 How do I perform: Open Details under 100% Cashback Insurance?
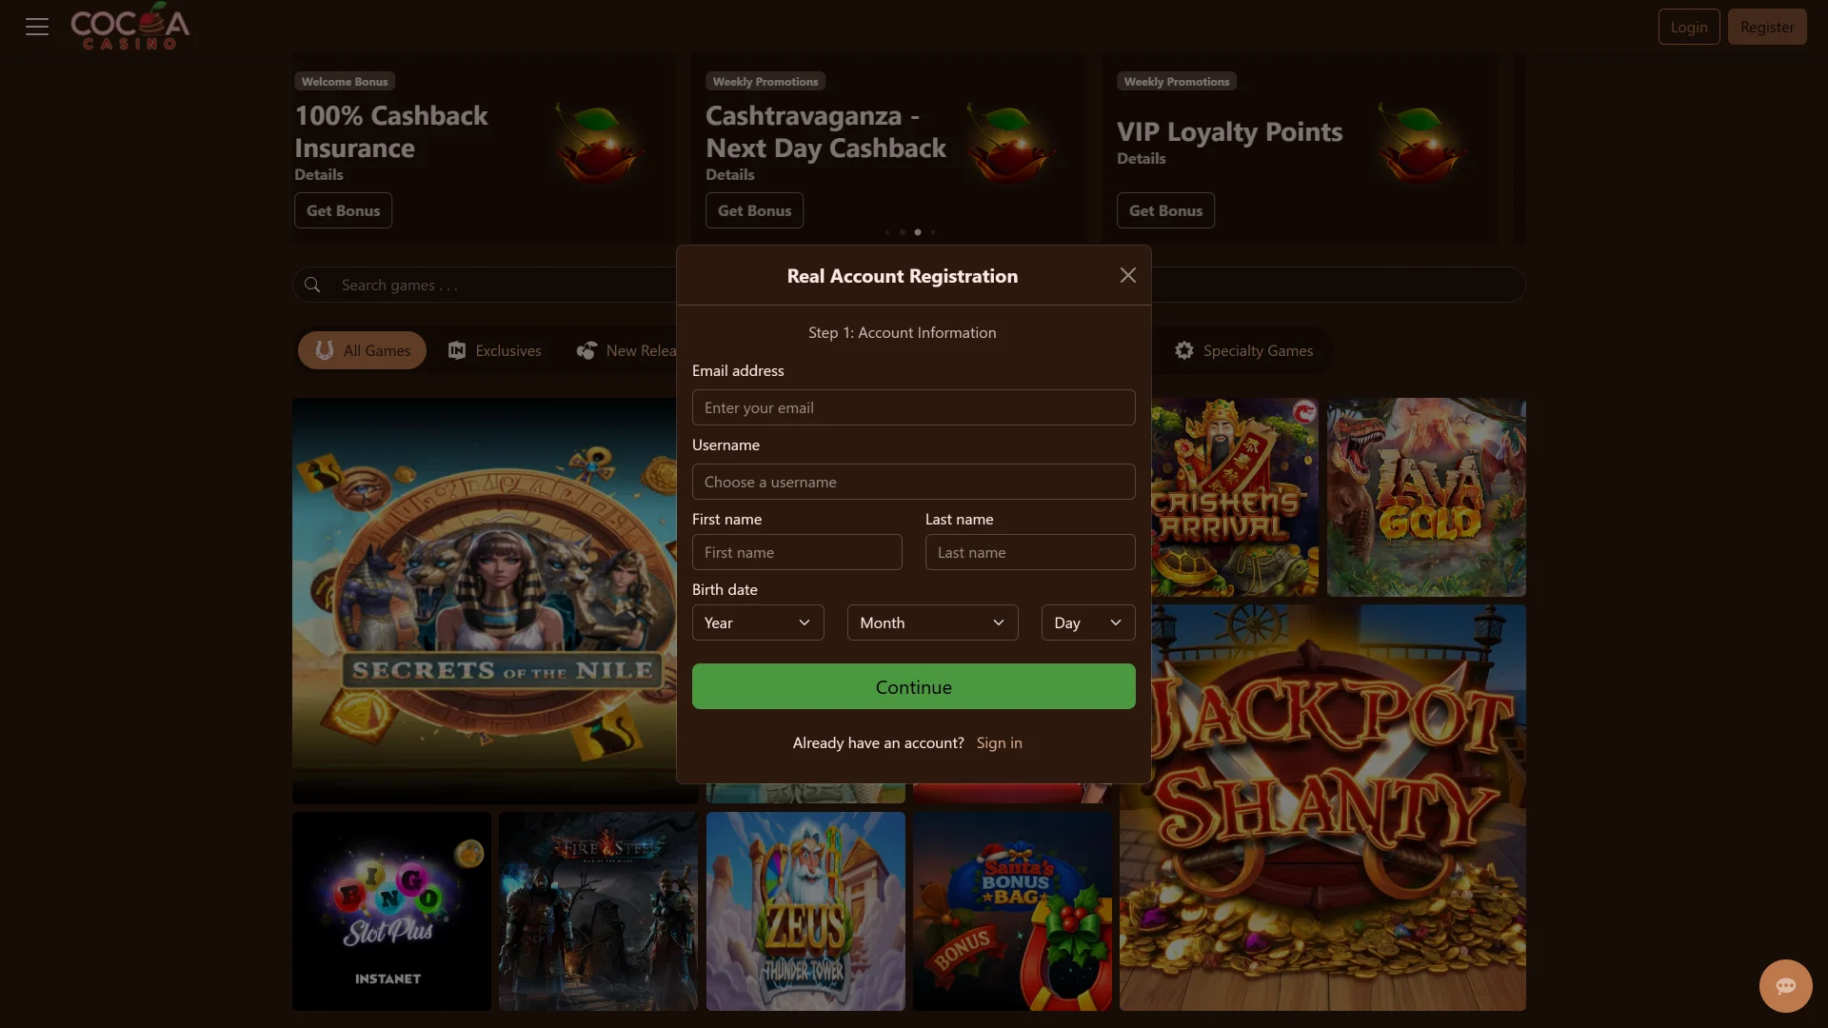319,174
